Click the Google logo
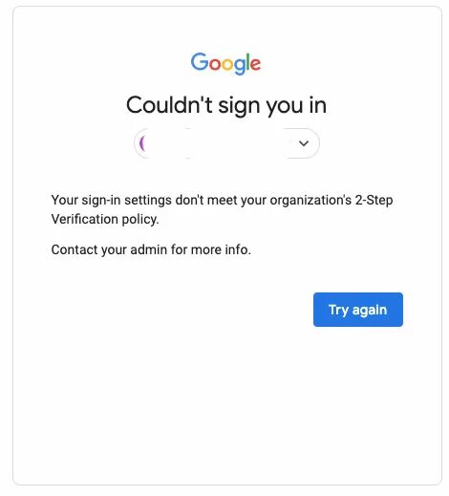This screenshot has height=496, width=449. pos(225,63)
